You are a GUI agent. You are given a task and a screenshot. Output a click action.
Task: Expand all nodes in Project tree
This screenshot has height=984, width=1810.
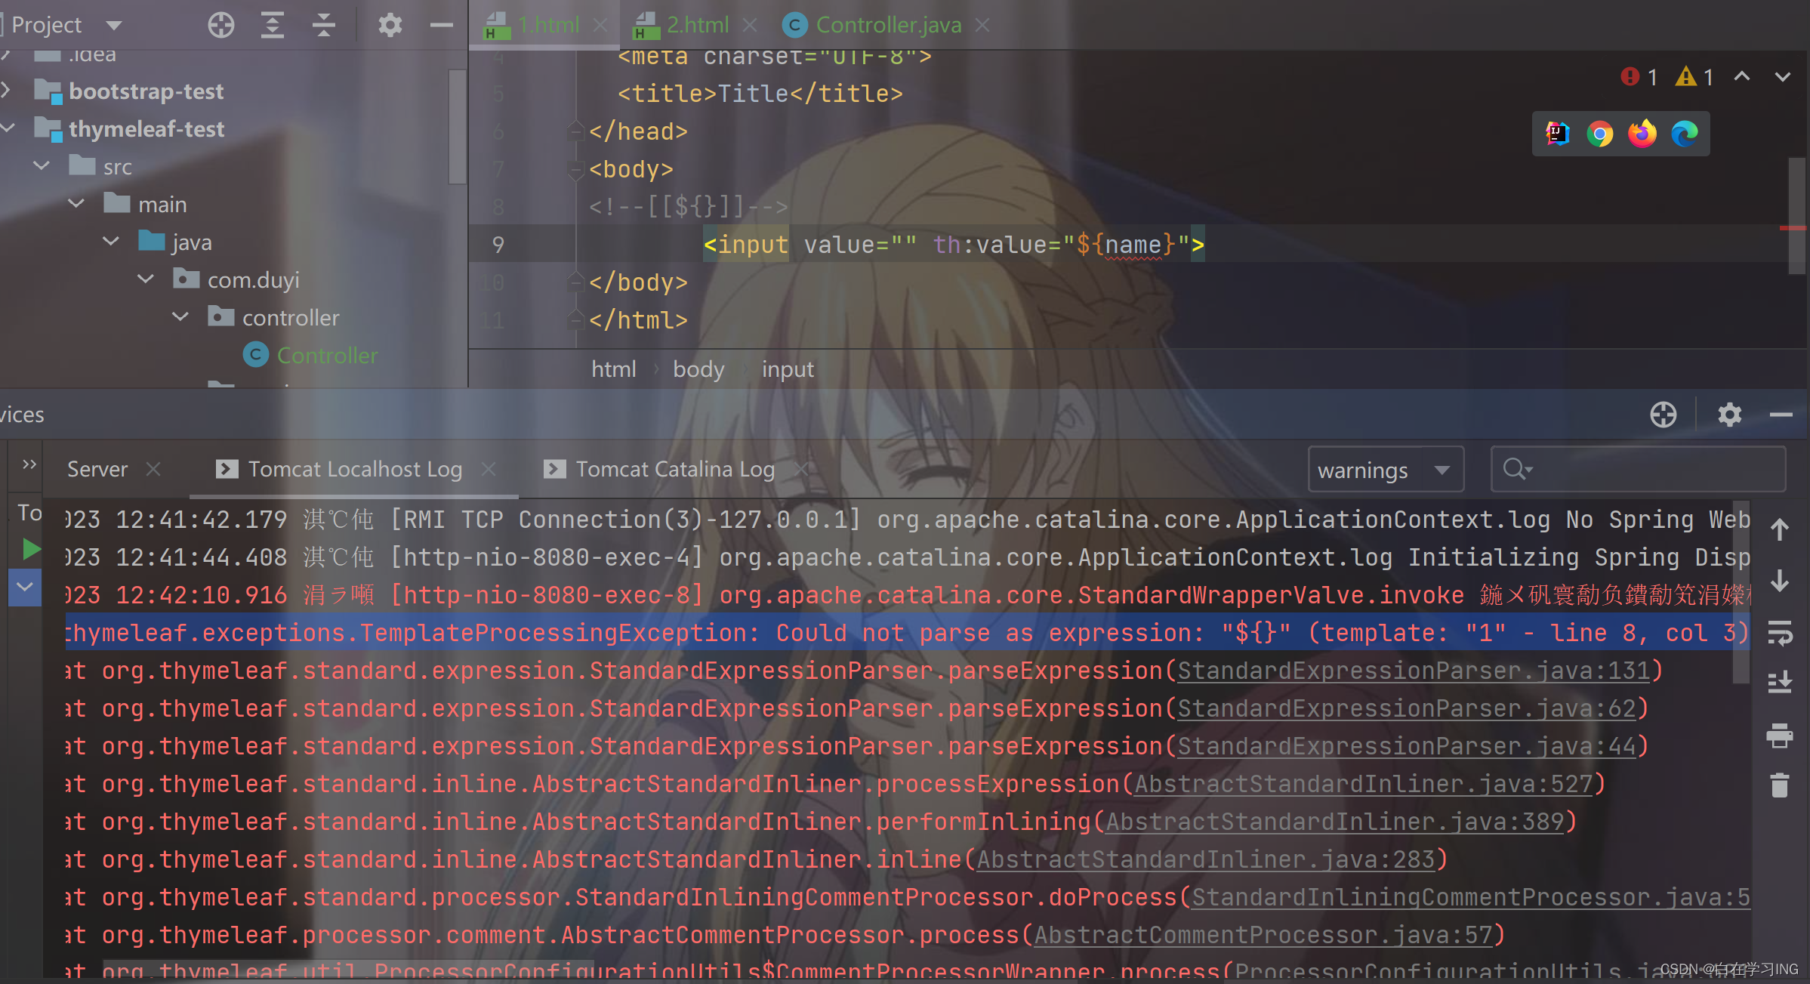pos(272,25)
